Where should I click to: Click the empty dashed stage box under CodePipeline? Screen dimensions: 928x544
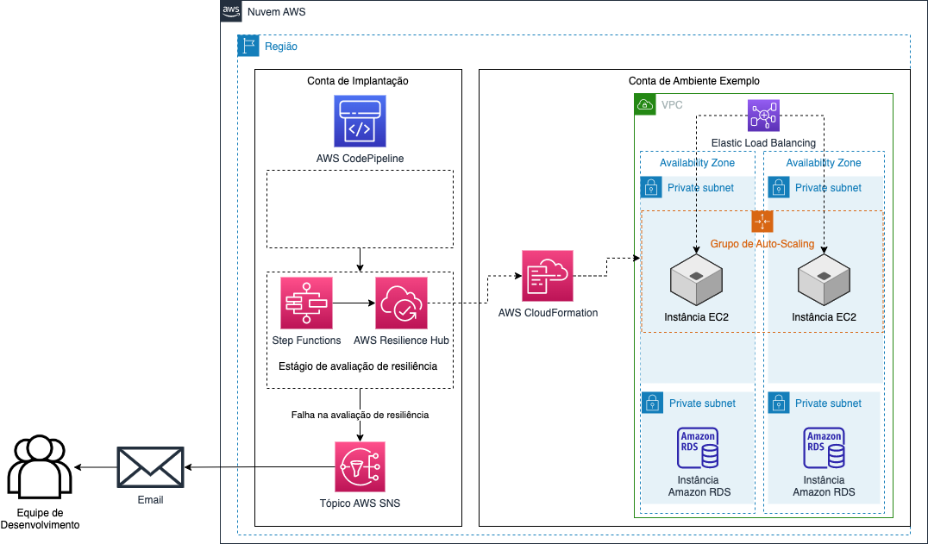[360, 209]
